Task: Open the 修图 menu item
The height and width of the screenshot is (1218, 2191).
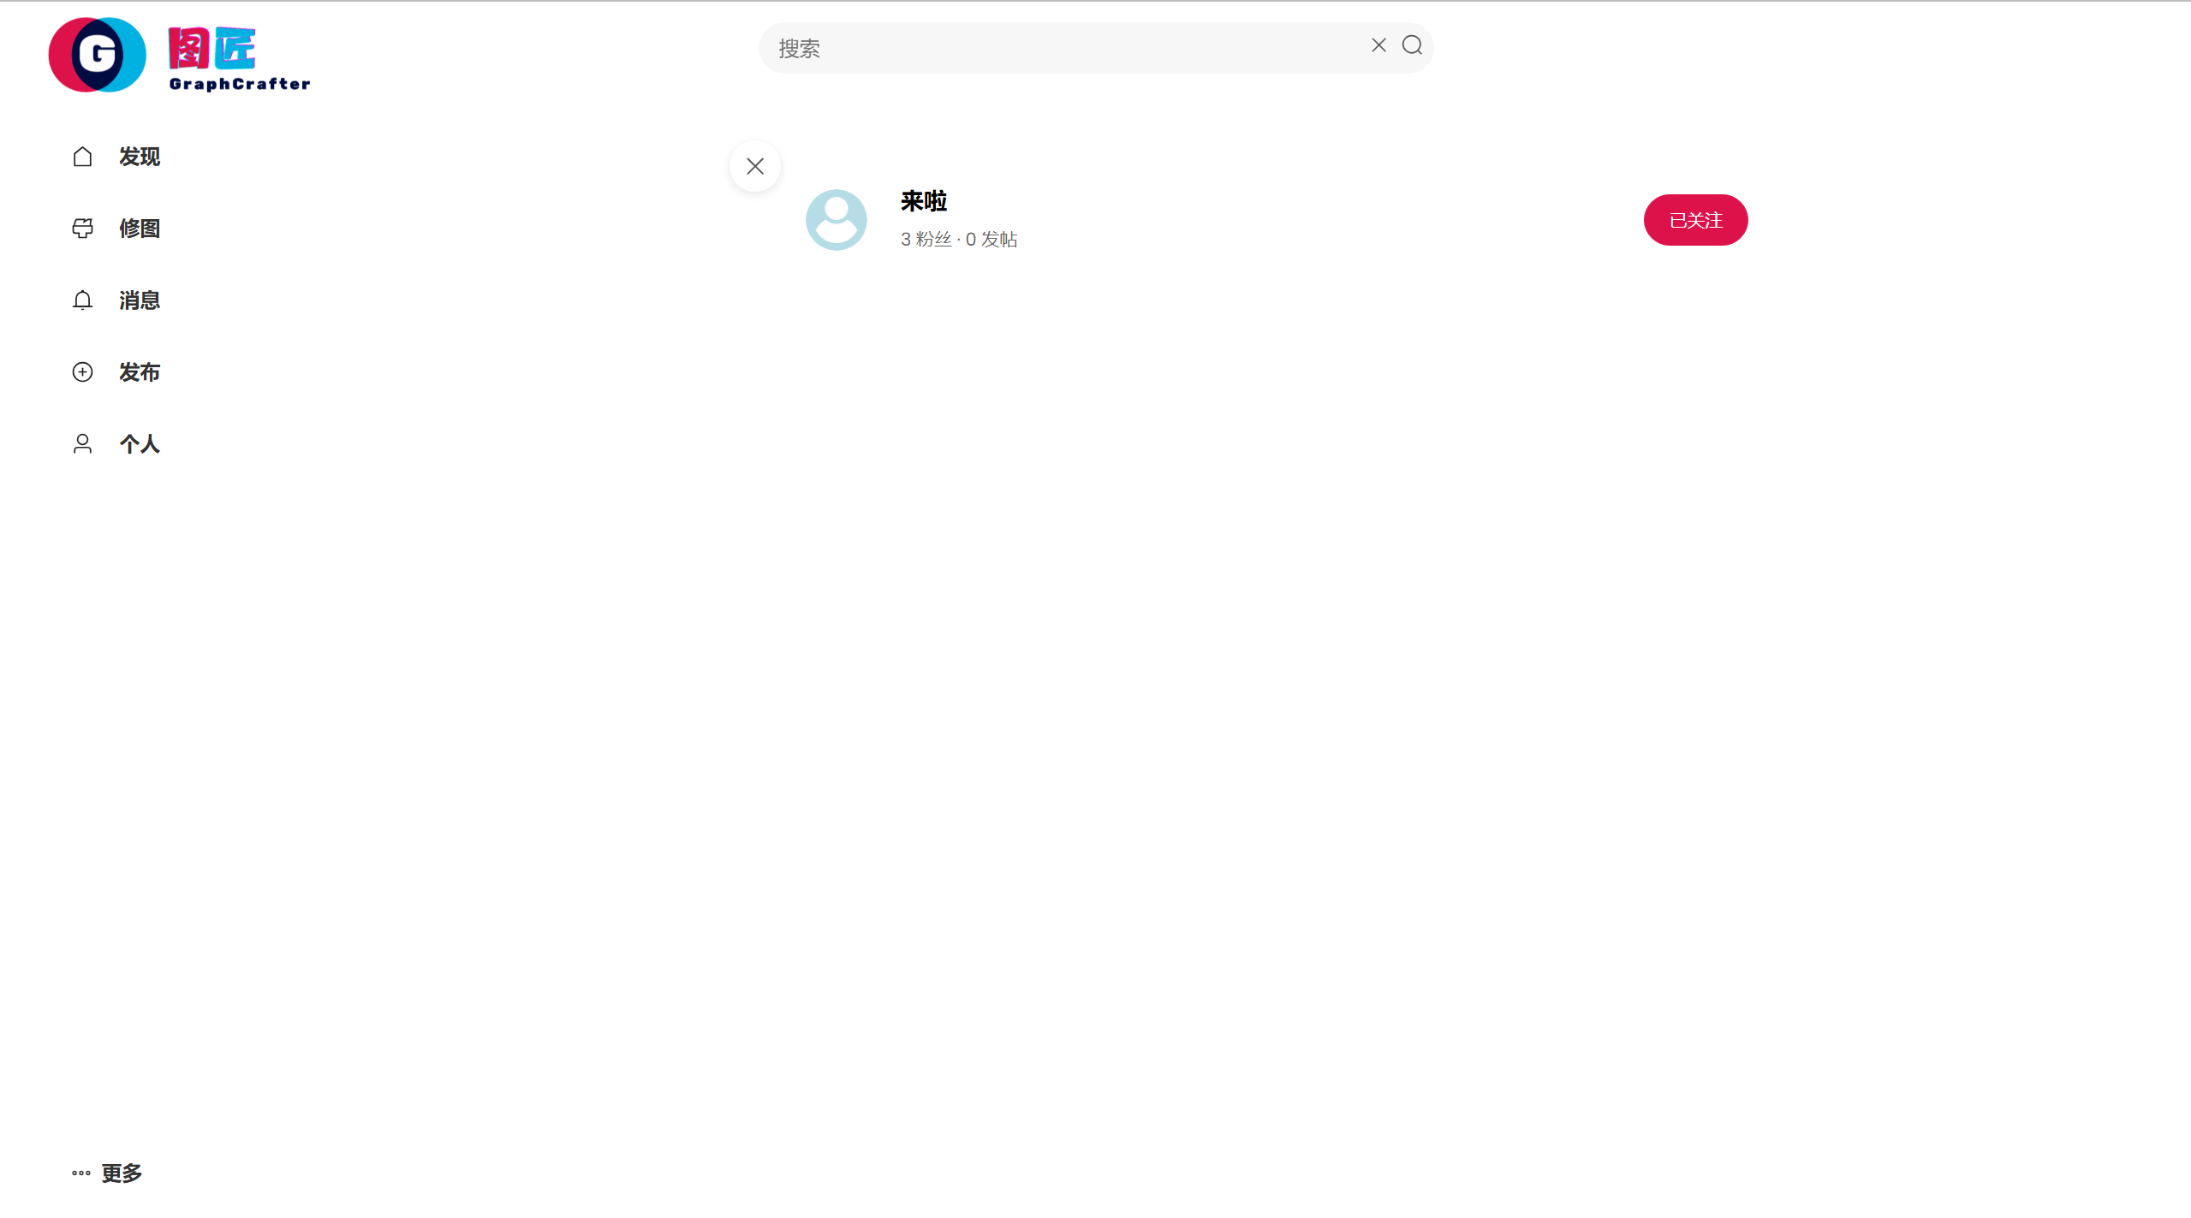Action: pos(140,229)
